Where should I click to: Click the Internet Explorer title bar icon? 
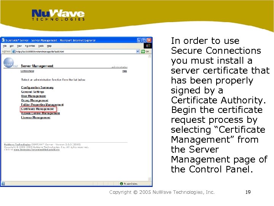click(x=3, y=40)
